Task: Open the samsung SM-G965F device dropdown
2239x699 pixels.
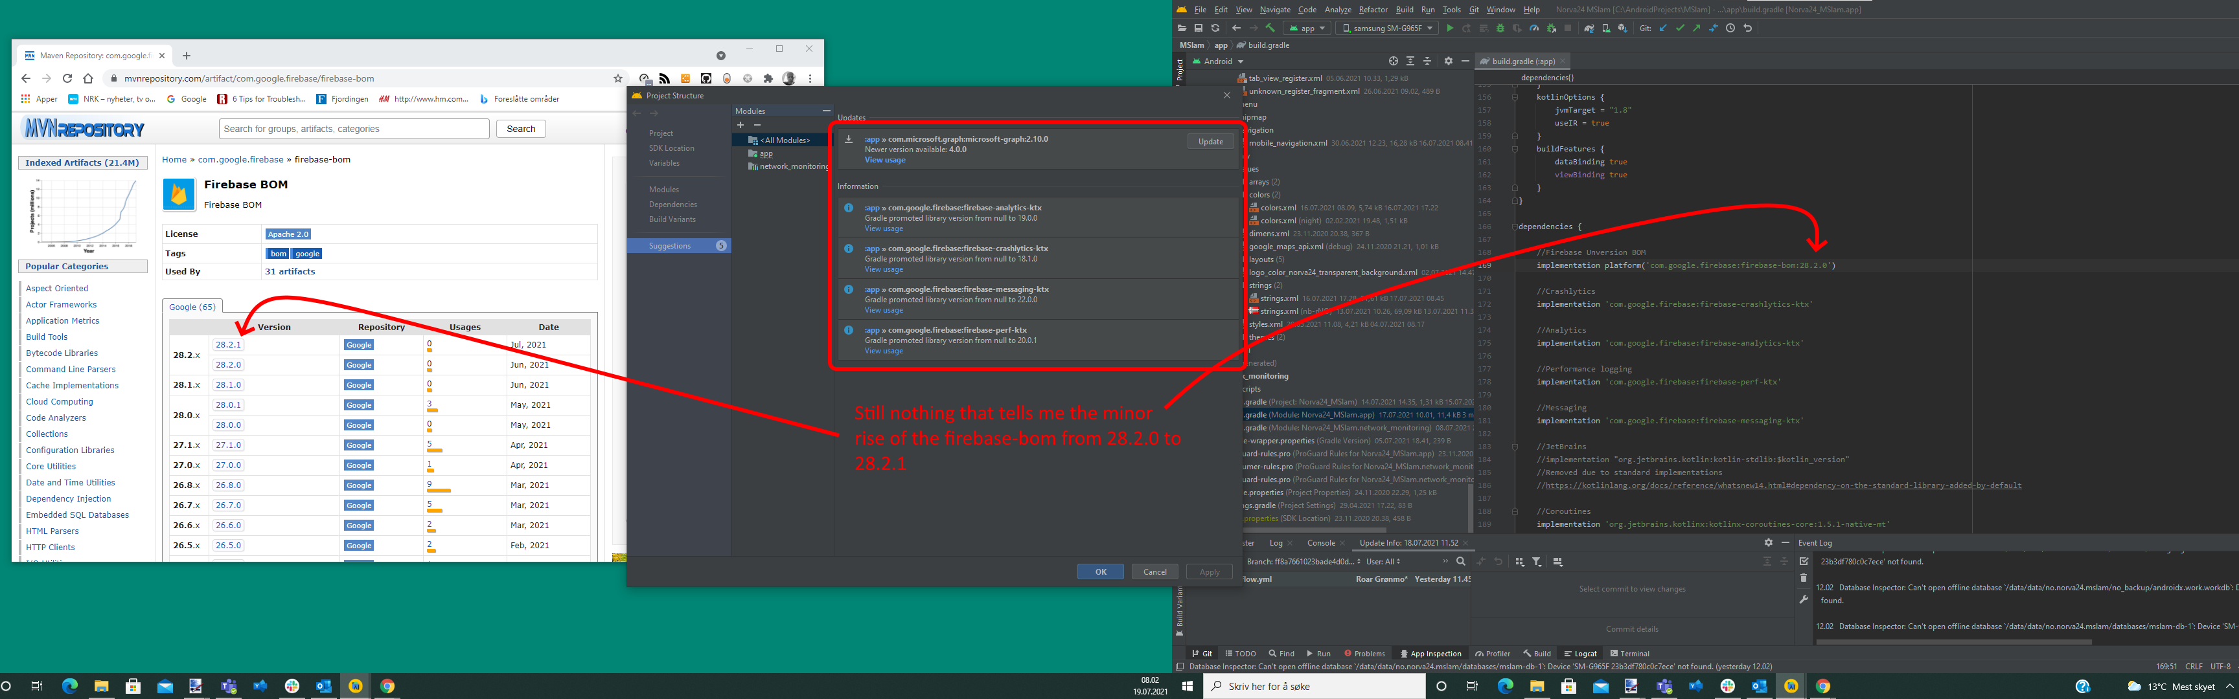Action: [x=1388, y=28]
